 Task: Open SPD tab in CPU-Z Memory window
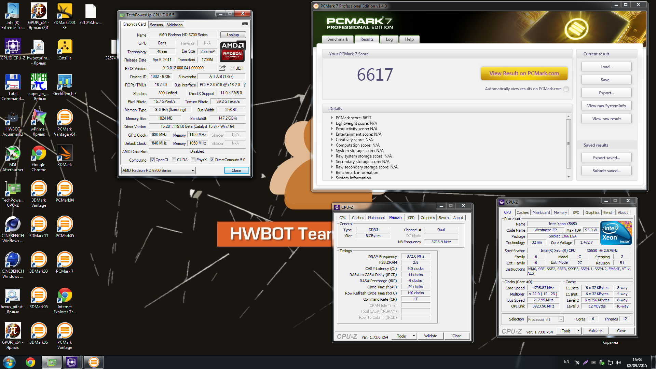(411, 218)
